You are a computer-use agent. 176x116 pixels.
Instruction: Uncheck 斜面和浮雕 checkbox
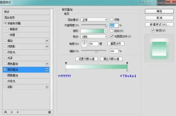5,23
